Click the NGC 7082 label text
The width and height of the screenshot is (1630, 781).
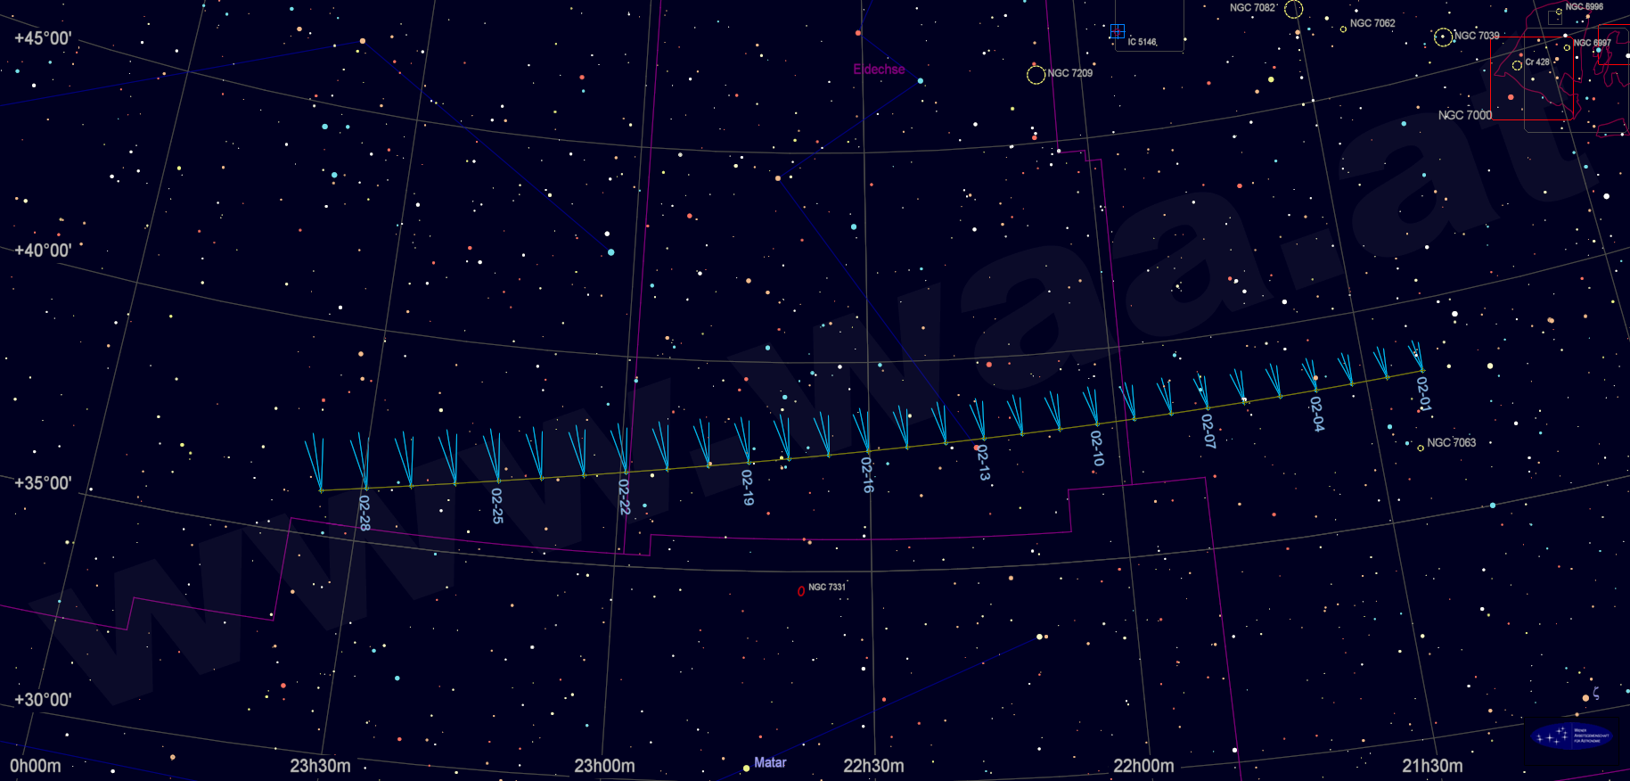pyautogui.click(x=1253, y=8)
